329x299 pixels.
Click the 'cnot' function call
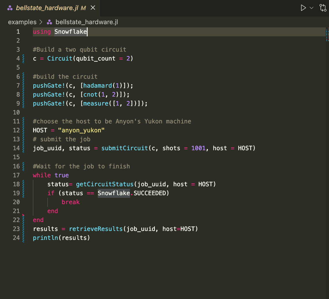tap(91, 95)
